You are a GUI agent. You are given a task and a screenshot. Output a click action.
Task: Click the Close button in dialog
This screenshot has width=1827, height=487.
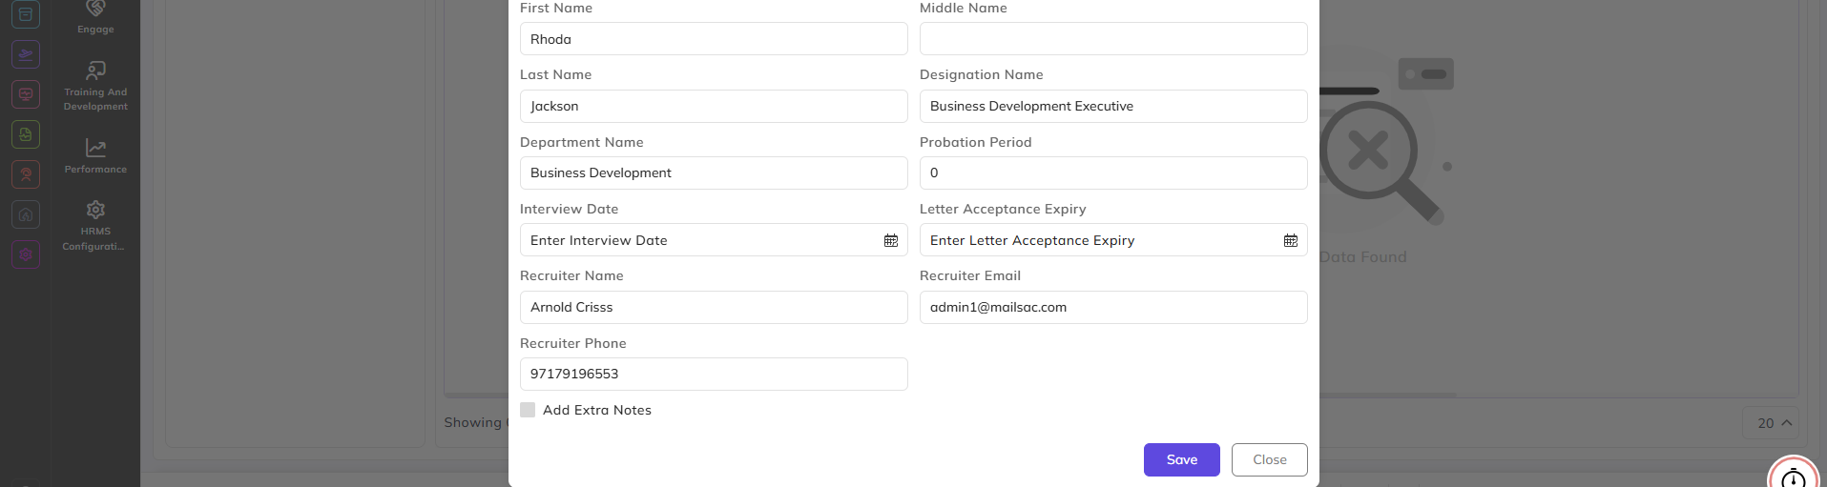point(1270,459)
